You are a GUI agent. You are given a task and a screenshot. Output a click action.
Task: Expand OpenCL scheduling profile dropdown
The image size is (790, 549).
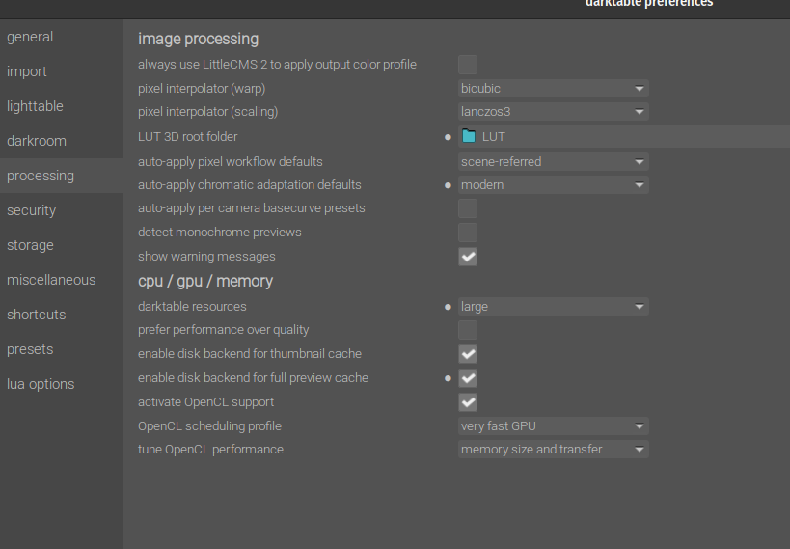(x=553, y=425)
